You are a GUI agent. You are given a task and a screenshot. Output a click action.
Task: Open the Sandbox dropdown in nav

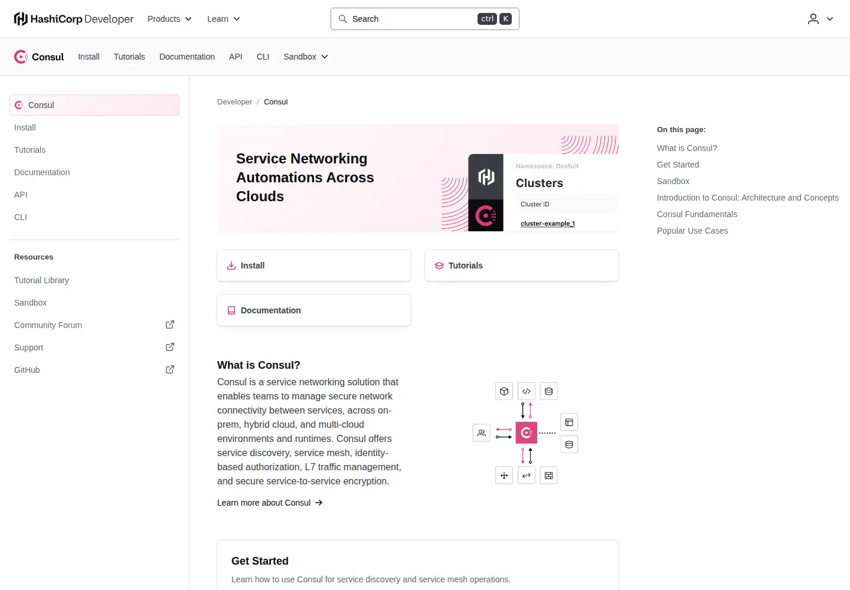tap(306, 57)
